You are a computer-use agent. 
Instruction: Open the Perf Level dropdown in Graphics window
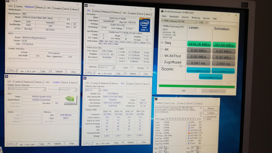[68, 90]
